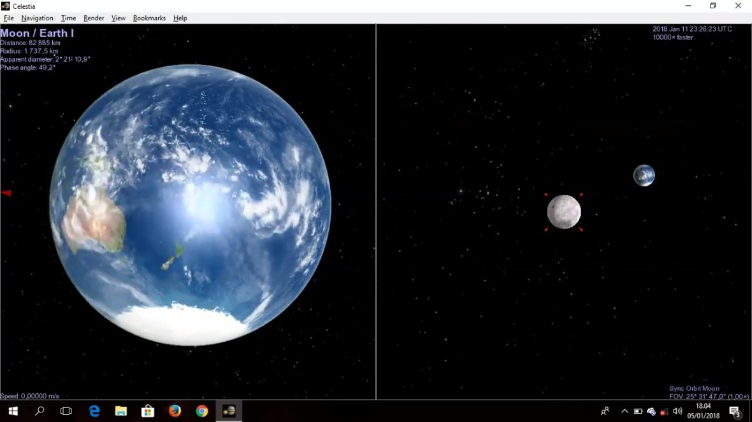Click the battery status icon
Image resolution: width=752 pixels, height=422 pixels.
(x=638, y=411)
